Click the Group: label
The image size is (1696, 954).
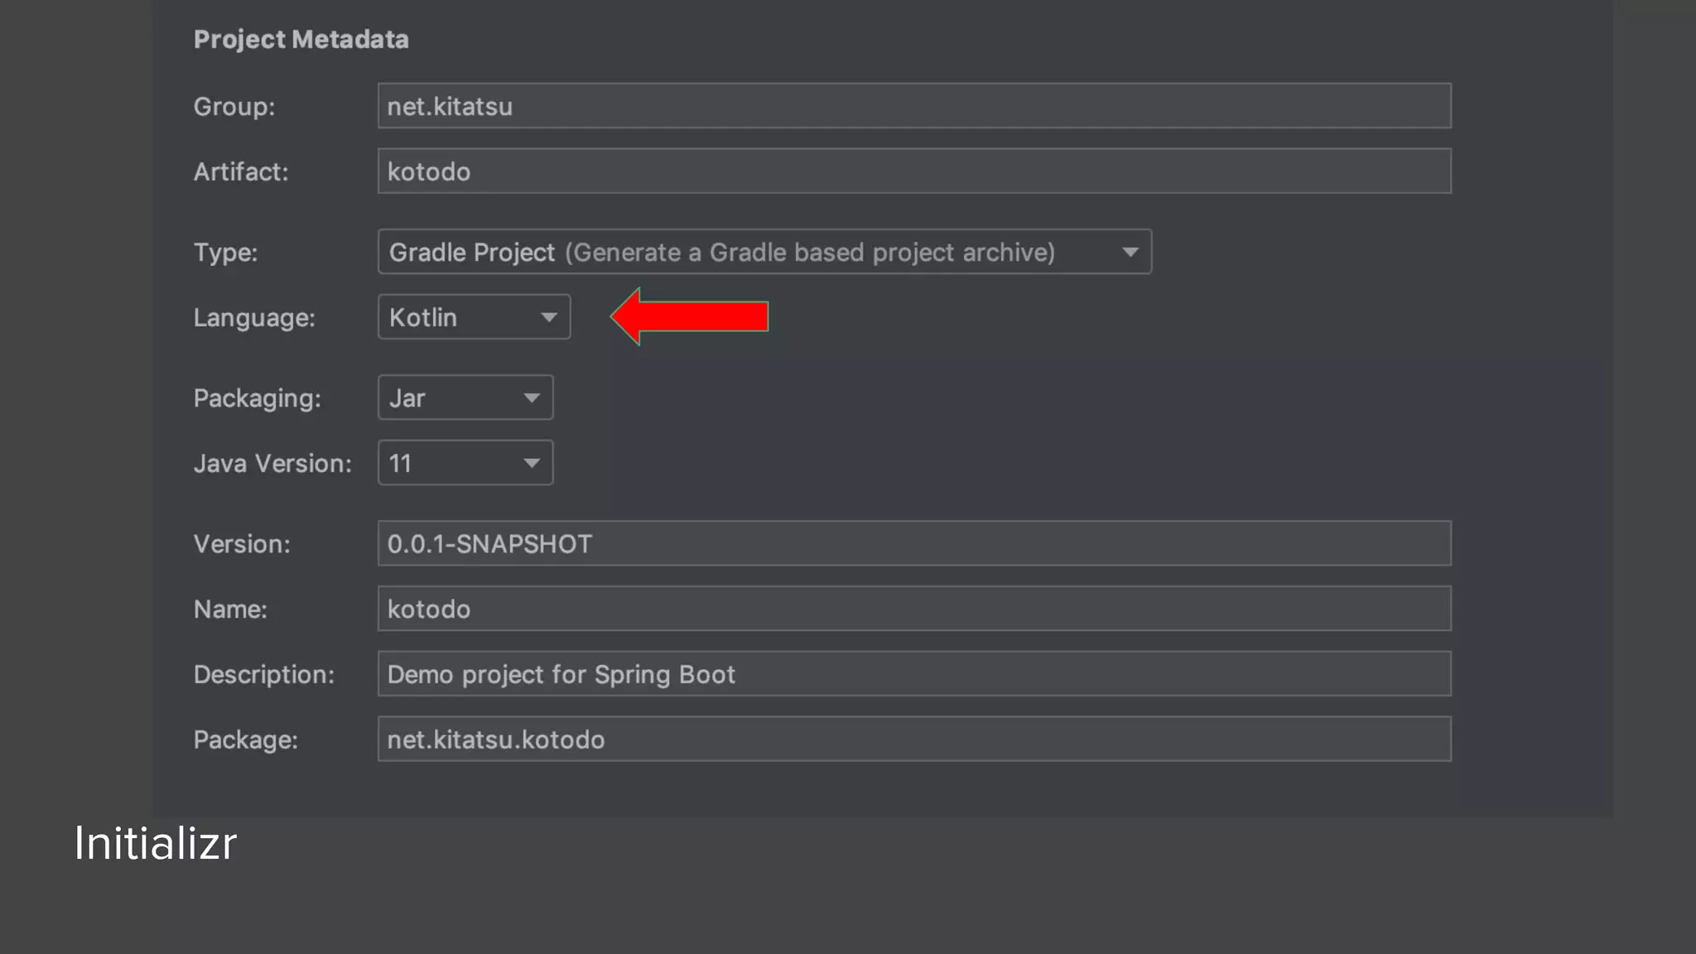[x=234, y=107]
